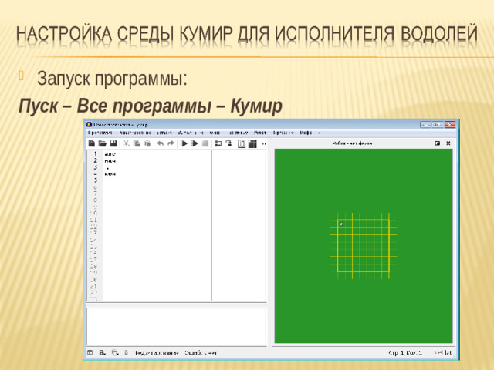Click code line 'алг' in the editor

pos(110,154)
